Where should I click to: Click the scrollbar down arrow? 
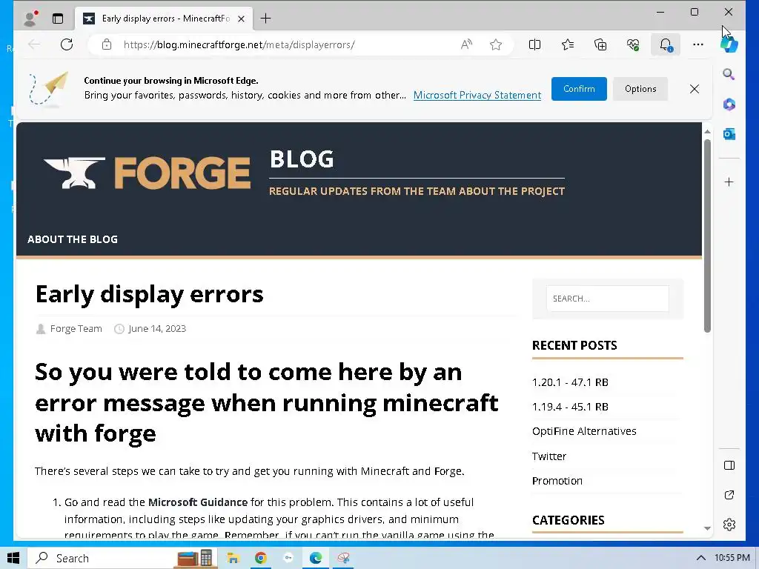coord(707,528)
